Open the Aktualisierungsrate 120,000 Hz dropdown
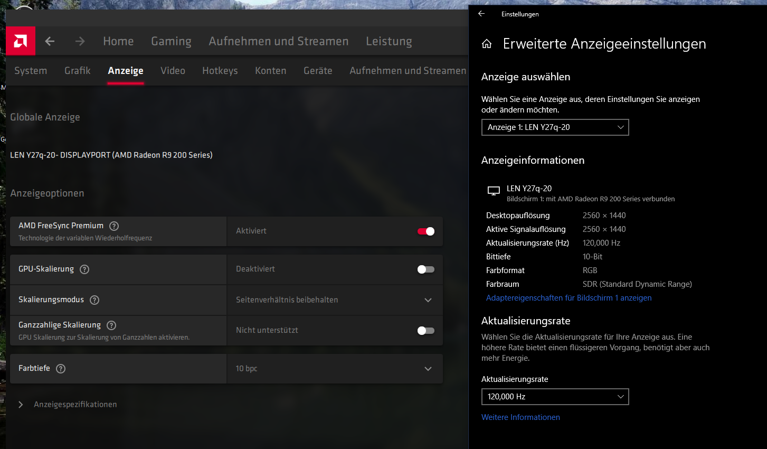The image size is (767, 449). point(555,397)
